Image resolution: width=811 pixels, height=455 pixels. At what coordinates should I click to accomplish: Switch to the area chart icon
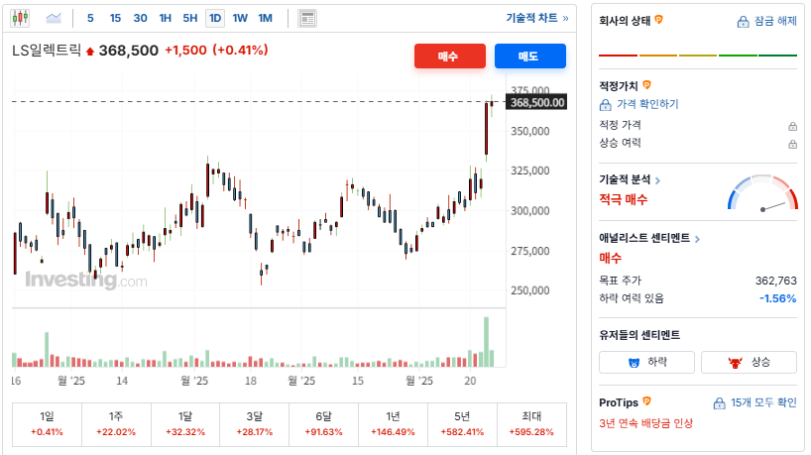pos(54,18)
